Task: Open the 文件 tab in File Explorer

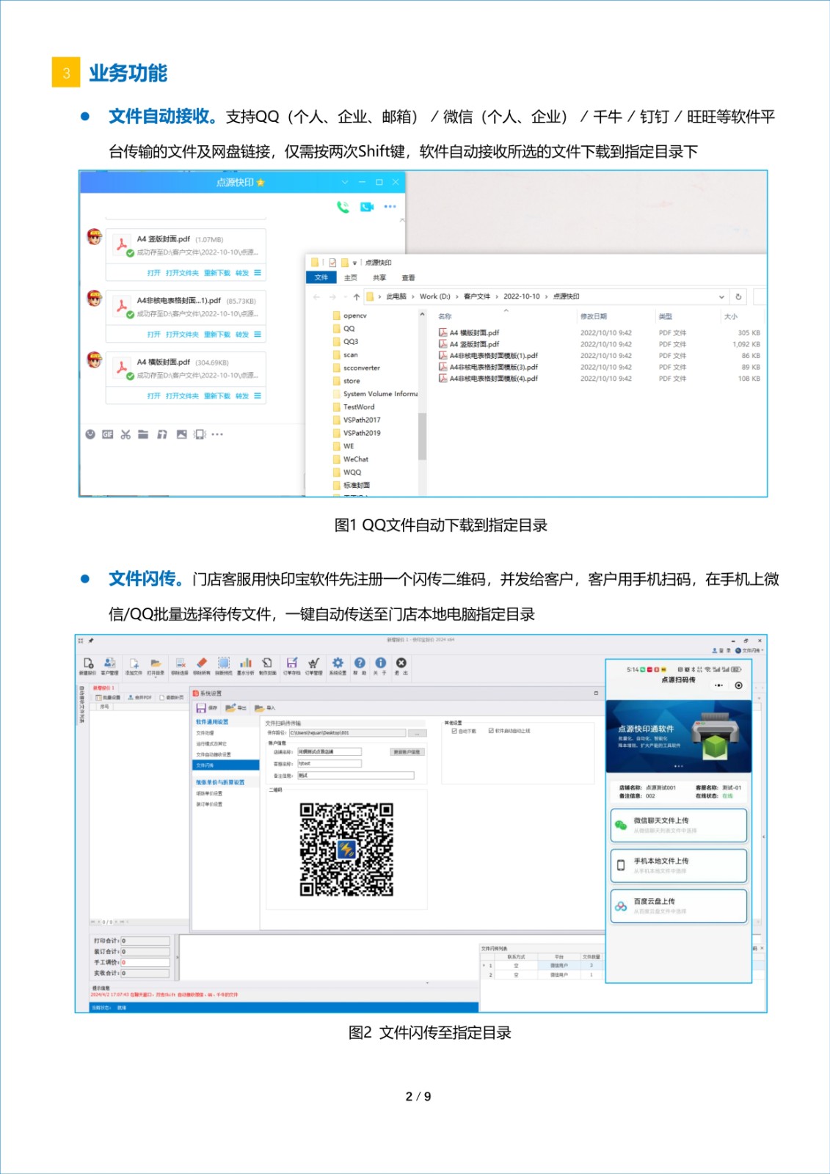Action: click(x=321, y=277)
